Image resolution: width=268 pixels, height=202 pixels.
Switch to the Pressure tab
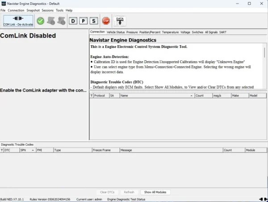(132, 32)
